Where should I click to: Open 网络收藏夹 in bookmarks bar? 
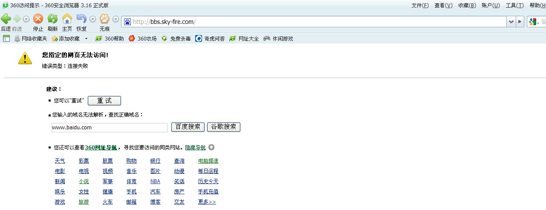point(31,38)
